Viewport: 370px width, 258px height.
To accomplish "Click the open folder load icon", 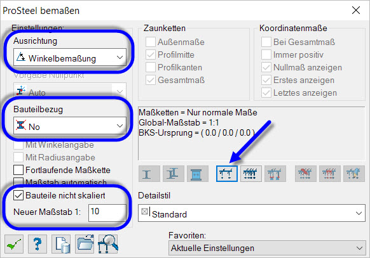I will click(x=85, y=244).
